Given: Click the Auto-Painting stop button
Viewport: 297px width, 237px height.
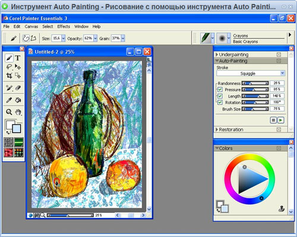Looking at the screenshot, I should (273, 120).
